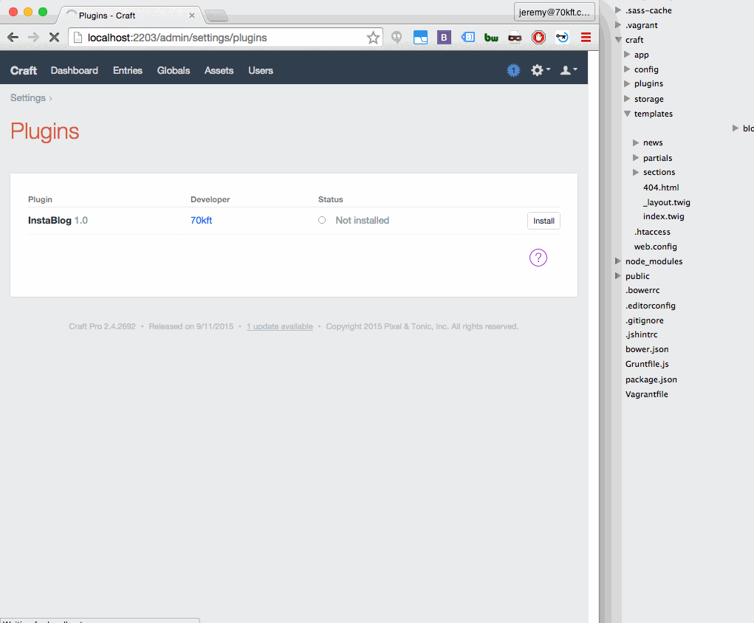Screen dimensions: 754x623
Task: Expand the public folder
Action: point(618,276)
